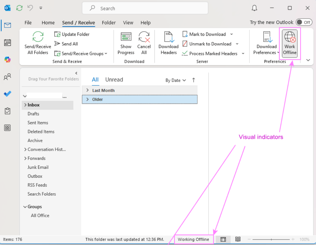Click the Cancel All button

coord(144,43)
